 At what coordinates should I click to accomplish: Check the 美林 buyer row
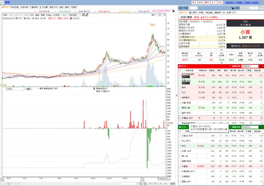coord(180,87)
